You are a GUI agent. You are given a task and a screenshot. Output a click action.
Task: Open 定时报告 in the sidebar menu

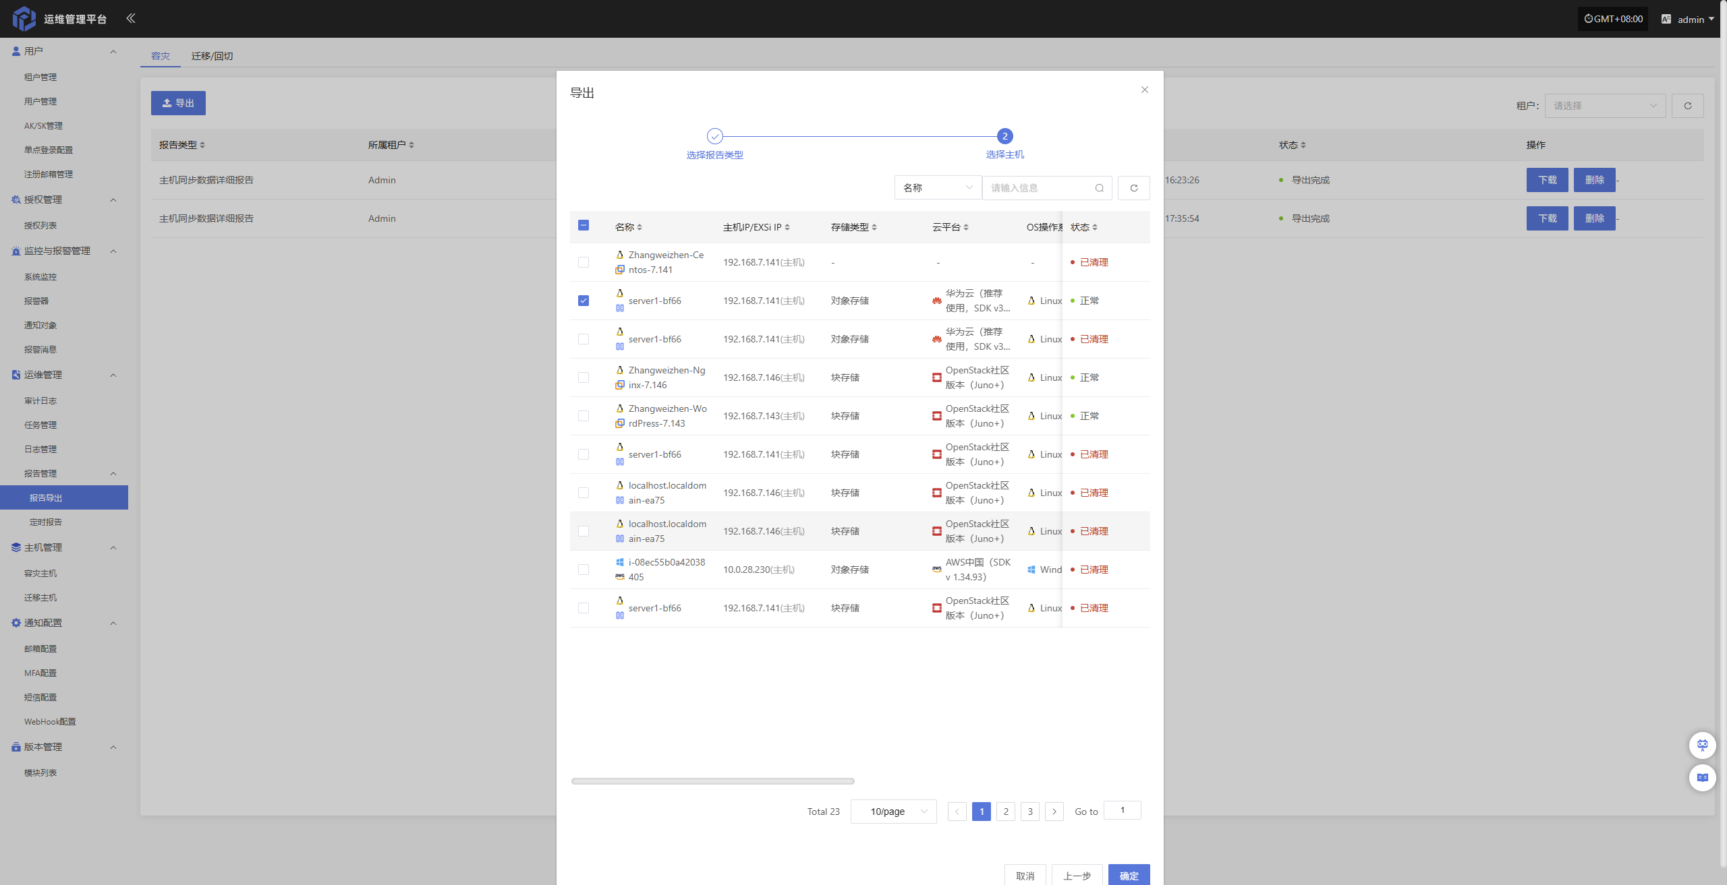coord(46,522)
